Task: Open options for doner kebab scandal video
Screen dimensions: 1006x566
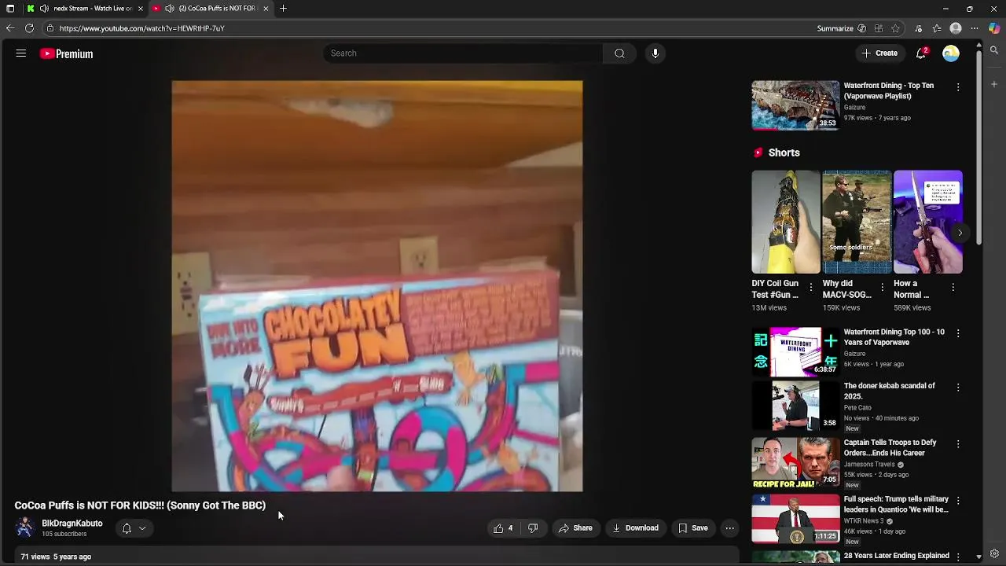Action: pos(958,388)
